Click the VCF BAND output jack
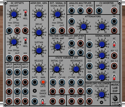This screenshot has width=125, height=107. pos(72,91)
